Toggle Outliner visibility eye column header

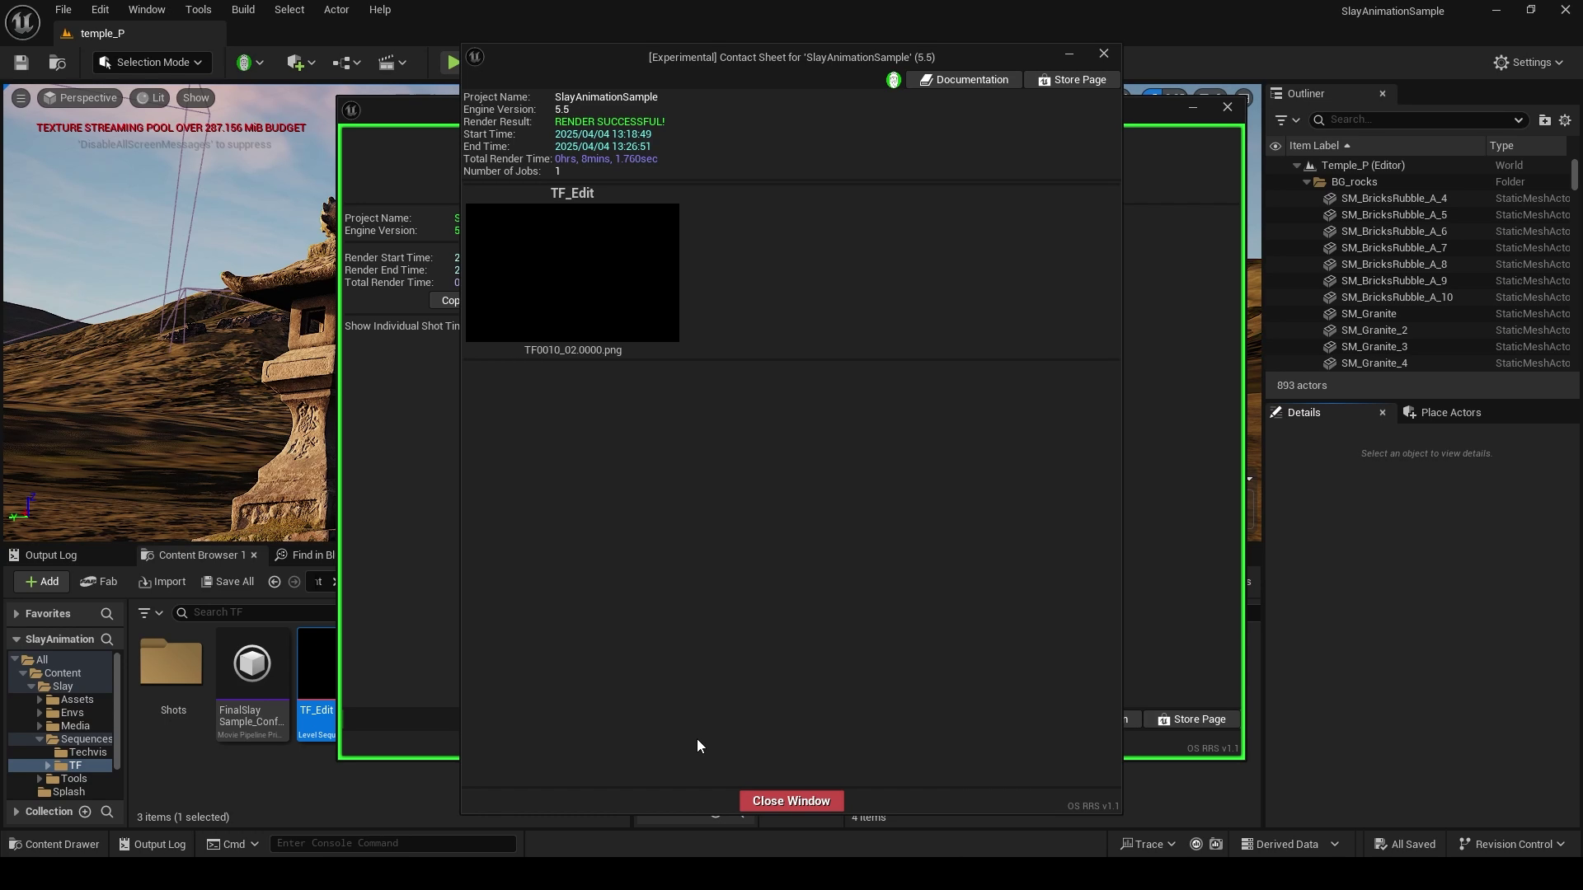pyautogui.click(x=1275, y=146)
